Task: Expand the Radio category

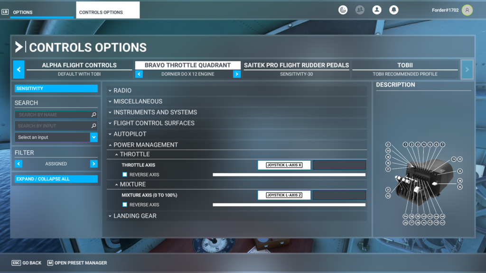Action: (x=237, y=91)
